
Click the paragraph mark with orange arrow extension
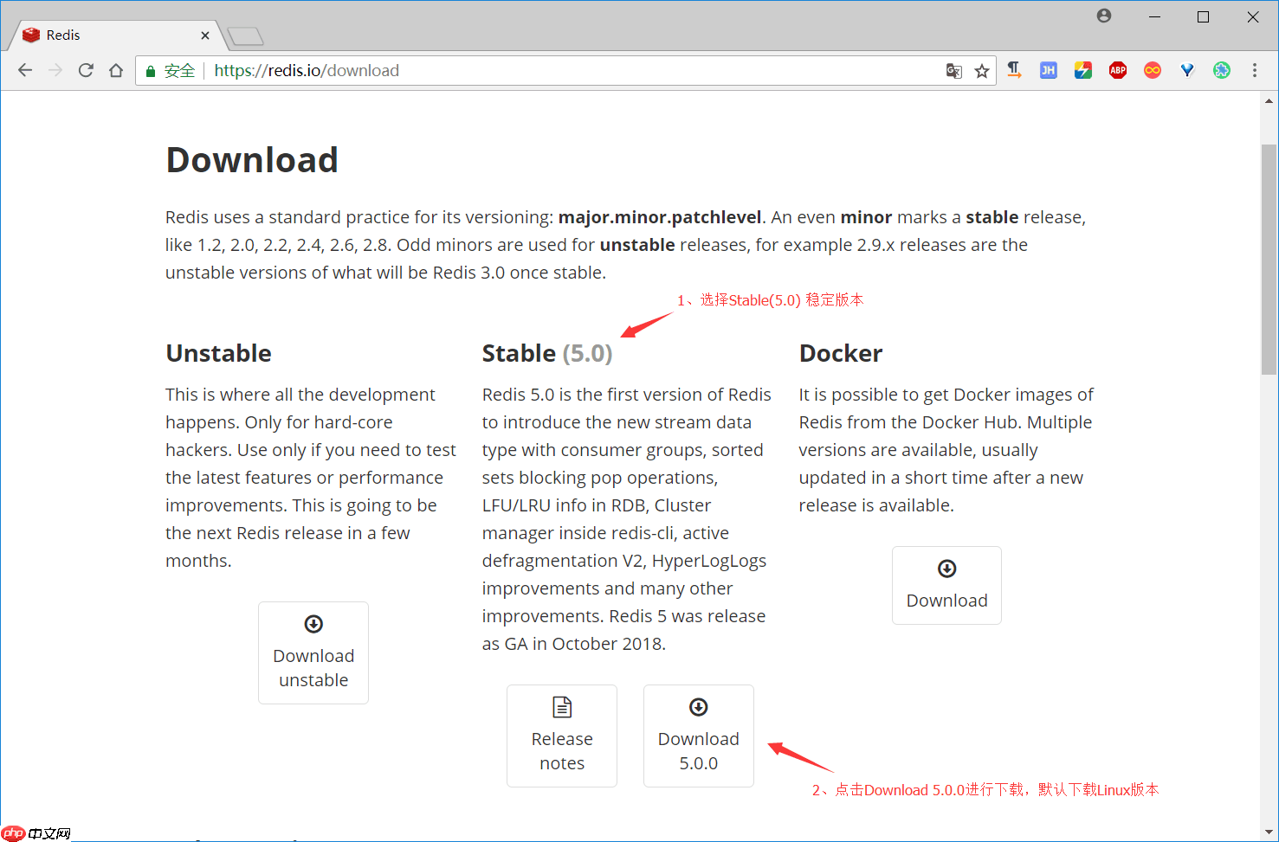[1014, 70]
